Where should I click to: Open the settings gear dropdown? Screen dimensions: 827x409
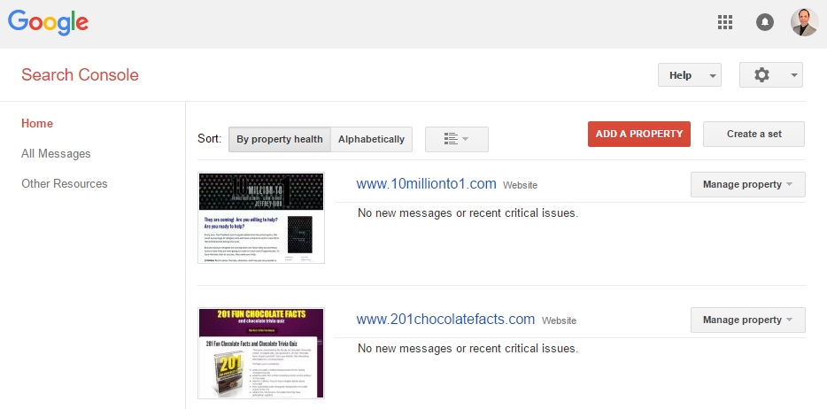(x=771, y=75)
